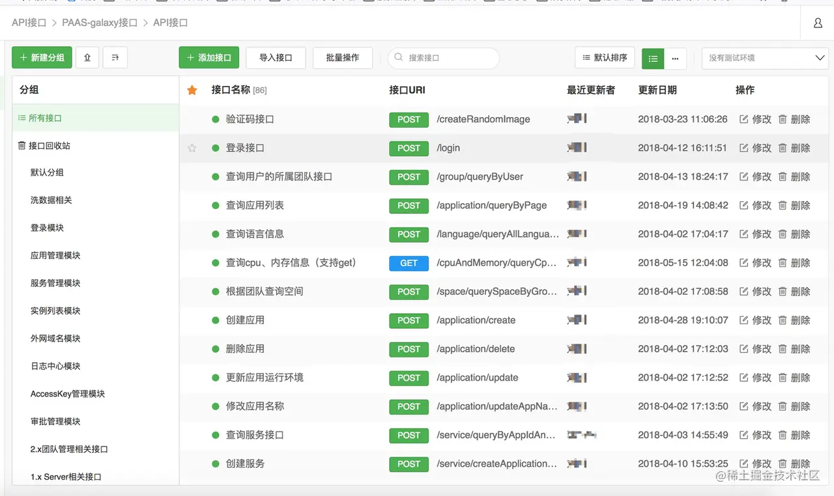This screenshot has height=496, width=834.
Task: Click the status dot of 创建应用
Action: [216, 320]
